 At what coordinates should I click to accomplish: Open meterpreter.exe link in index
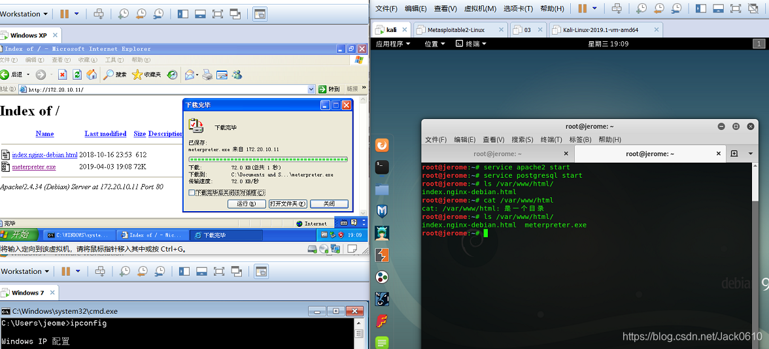34,167
